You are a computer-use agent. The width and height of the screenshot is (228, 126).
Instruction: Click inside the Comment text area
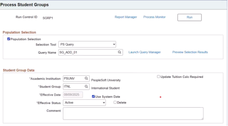point(133,113)
